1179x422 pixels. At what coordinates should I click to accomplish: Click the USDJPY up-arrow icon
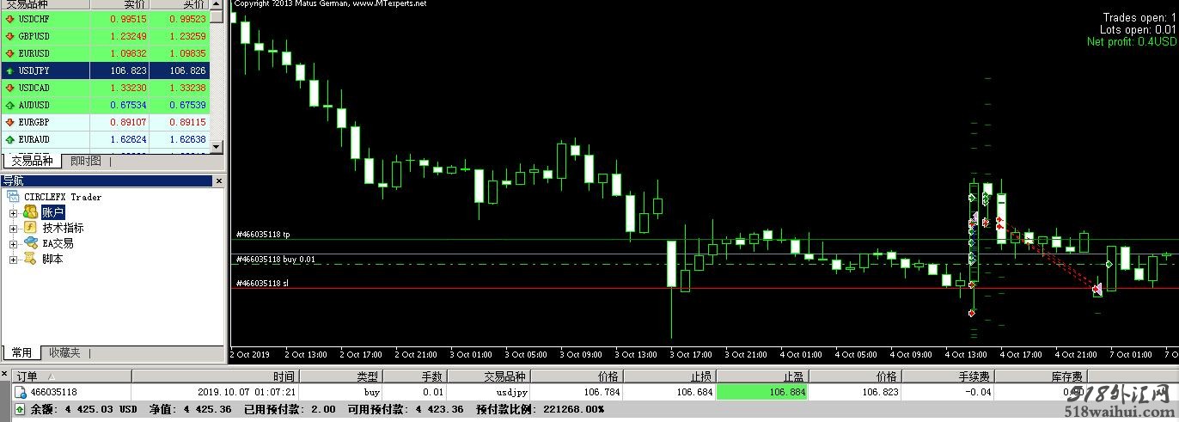[x=9, y=70]
